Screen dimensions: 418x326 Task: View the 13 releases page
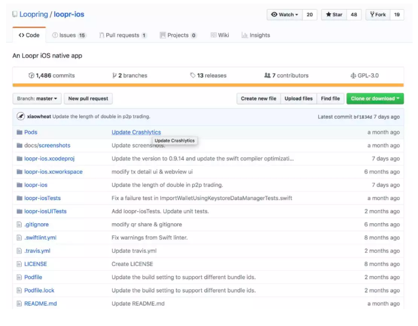coord(208,76)
